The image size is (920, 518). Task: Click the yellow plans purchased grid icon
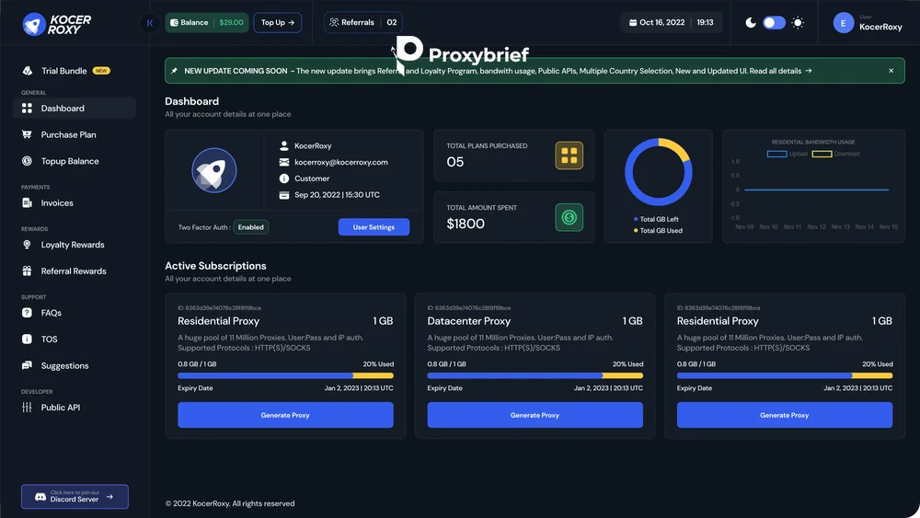pyautogui.click(x=569, y=155)
